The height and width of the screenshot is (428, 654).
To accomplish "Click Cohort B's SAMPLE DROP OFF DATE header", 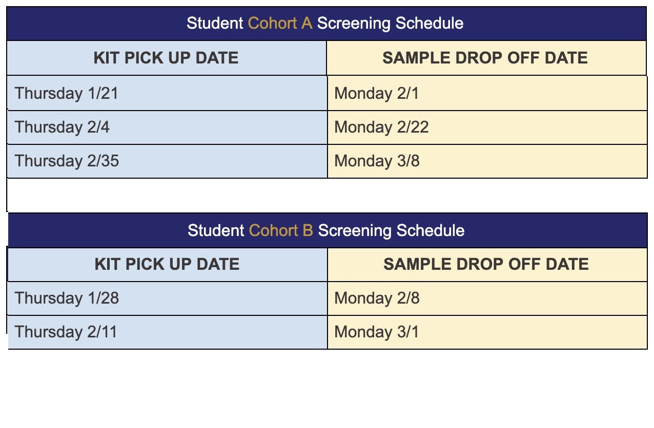I will pos(486,264).
